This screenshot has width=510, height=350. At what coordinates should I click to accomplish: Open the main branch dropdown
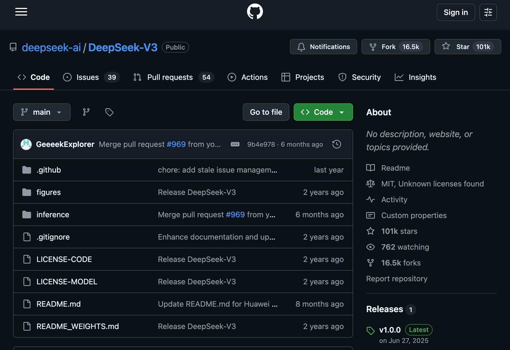pos(42,112)
